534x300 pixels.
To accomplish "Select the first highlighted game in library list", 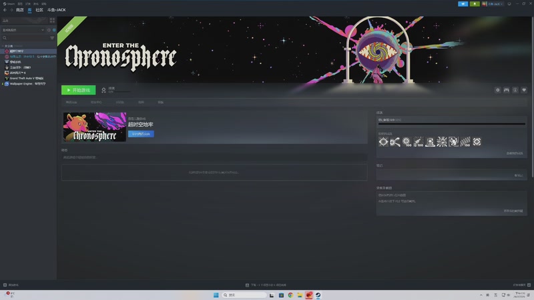I will tap(29, 51).
